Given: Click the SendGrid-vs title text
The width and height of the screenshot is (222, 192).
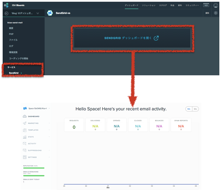Looking at the screenshot, I should pos(63,13).
